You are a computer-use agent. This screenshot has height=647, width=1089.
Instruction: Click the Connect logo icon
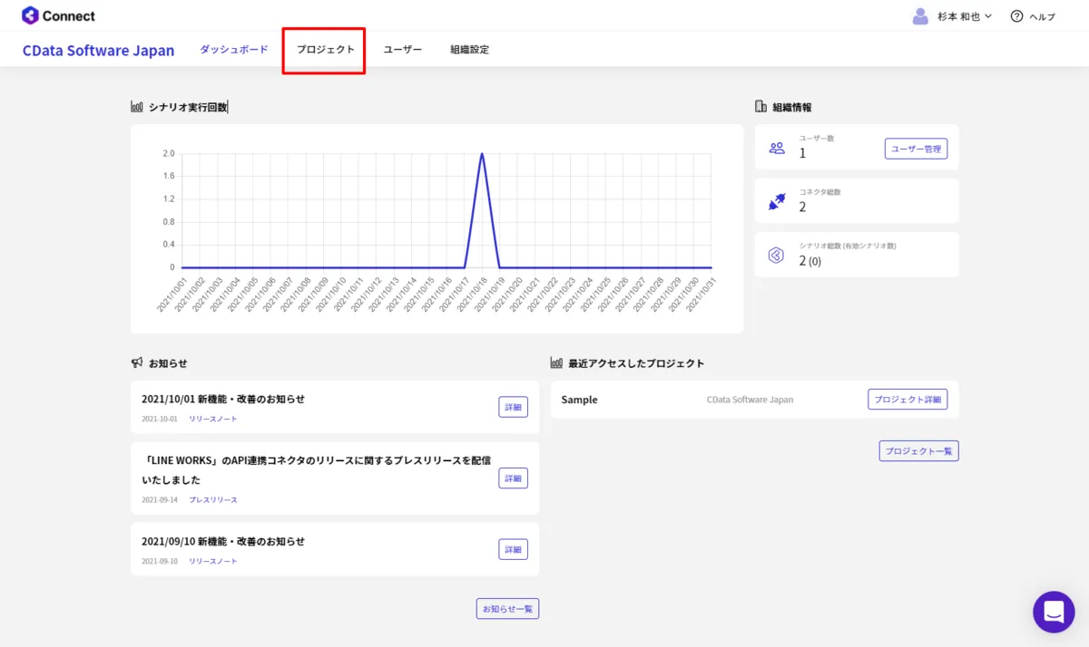tap(31, 15)
